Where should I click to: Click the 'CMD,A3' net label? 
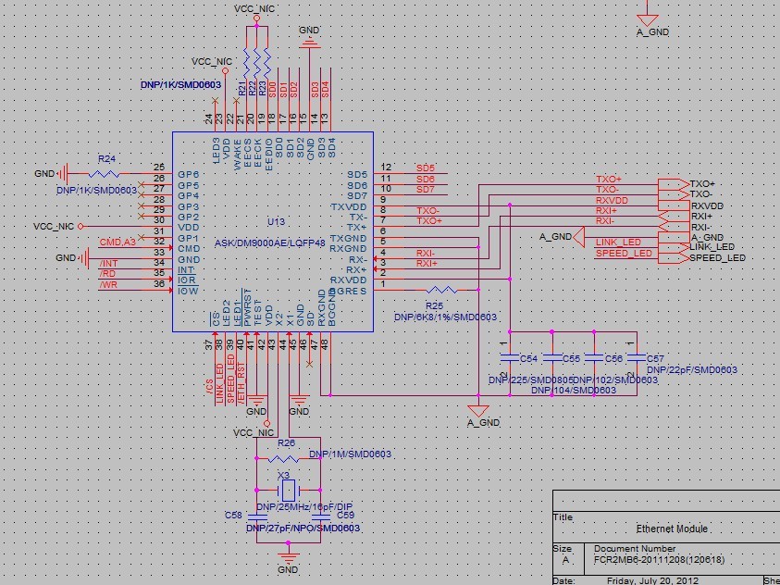(118, 243)
